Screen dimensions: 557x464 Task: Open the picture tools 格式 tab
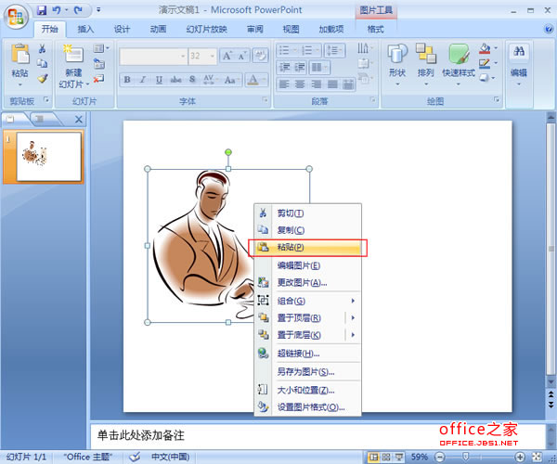(x=375, y=29)
